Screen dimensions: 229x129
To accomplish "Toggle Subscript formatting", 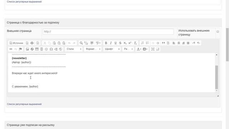I will coord(125,43).
